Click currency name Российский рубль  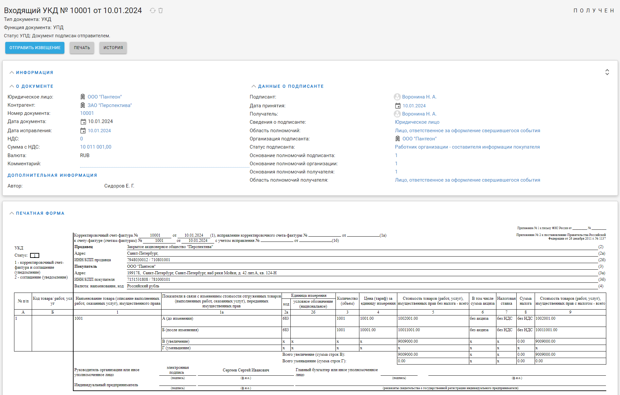pyautogui.click(x=143, y=286)
